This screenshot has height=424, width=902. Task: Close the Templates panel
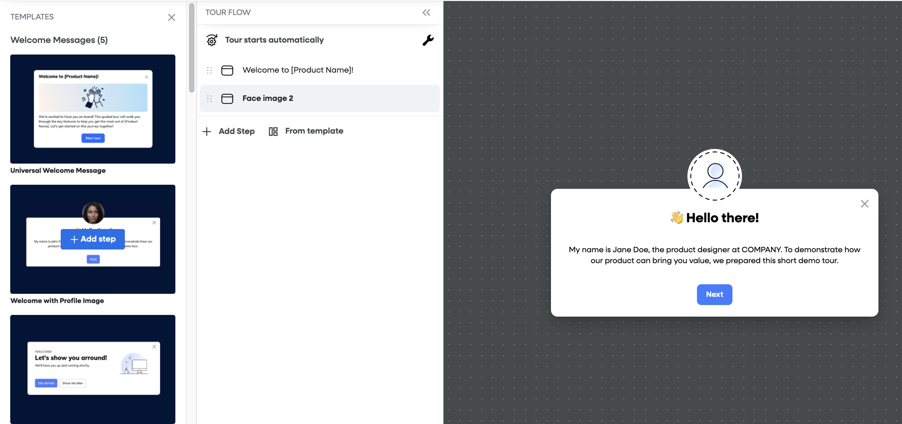click(171, 17)
